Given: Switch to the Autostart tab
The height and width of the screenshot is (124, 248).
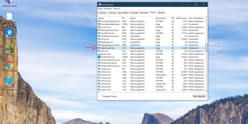Looking at the screenshot, I should coord(134,13).
